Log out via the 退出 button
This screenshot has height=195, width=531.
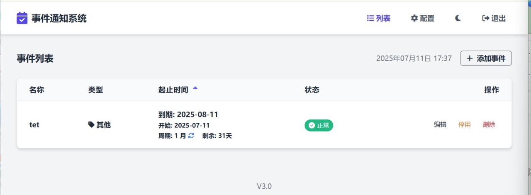pos(494,18)
